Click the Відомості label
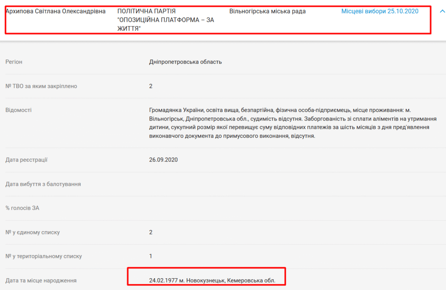 [19, 110]
